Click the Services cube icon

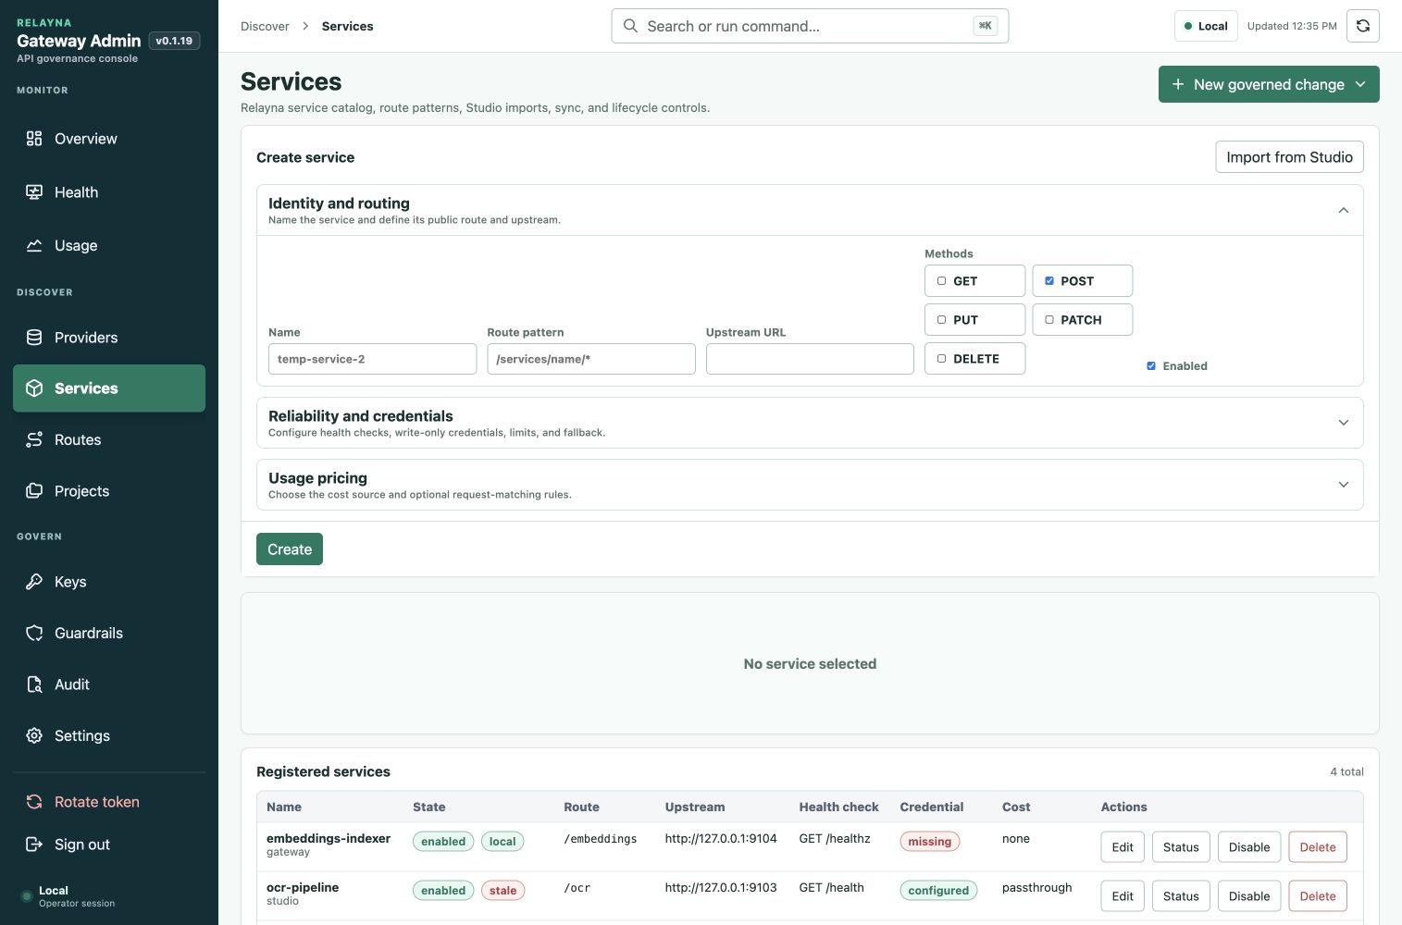click(34, 388)
